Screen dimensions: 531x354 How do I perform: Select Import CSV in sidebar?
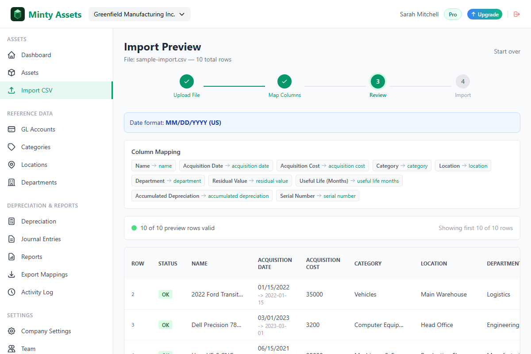point(56,90)
